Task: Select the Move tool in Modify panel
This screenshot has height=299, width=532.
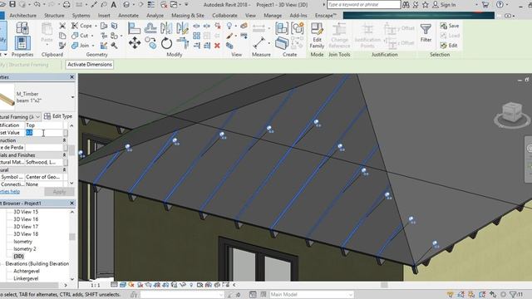Action: tap(135, 43)
